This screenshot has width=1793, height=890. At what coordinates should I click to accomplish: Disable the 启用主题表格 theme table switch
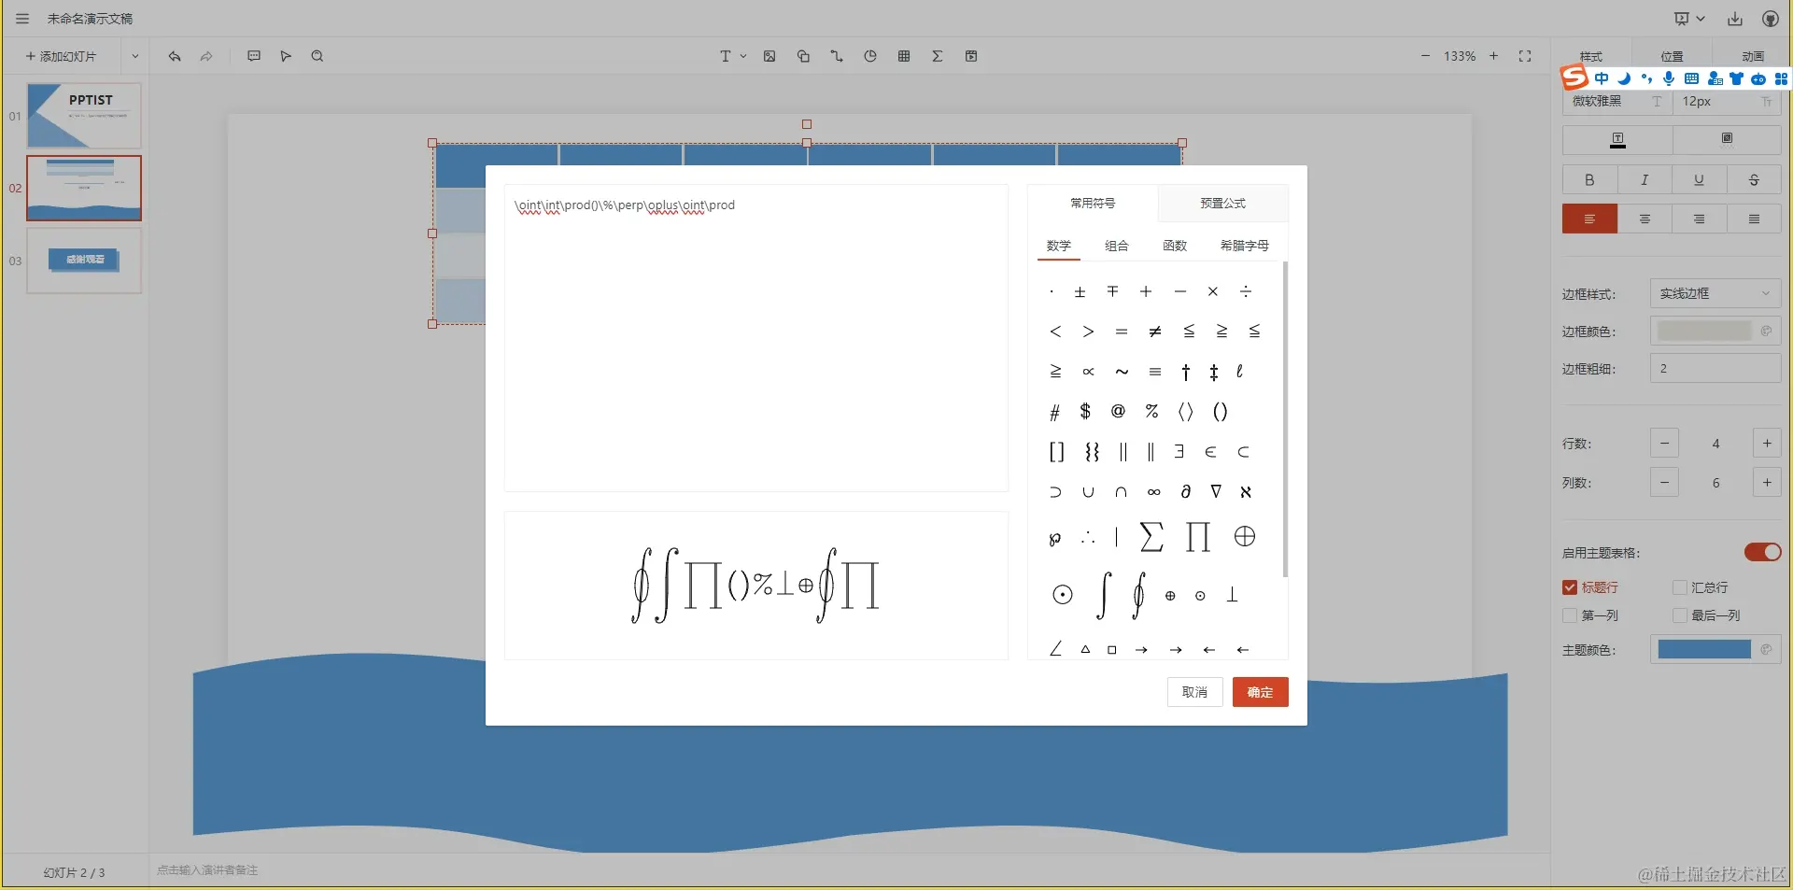(x=1761, y=552)
